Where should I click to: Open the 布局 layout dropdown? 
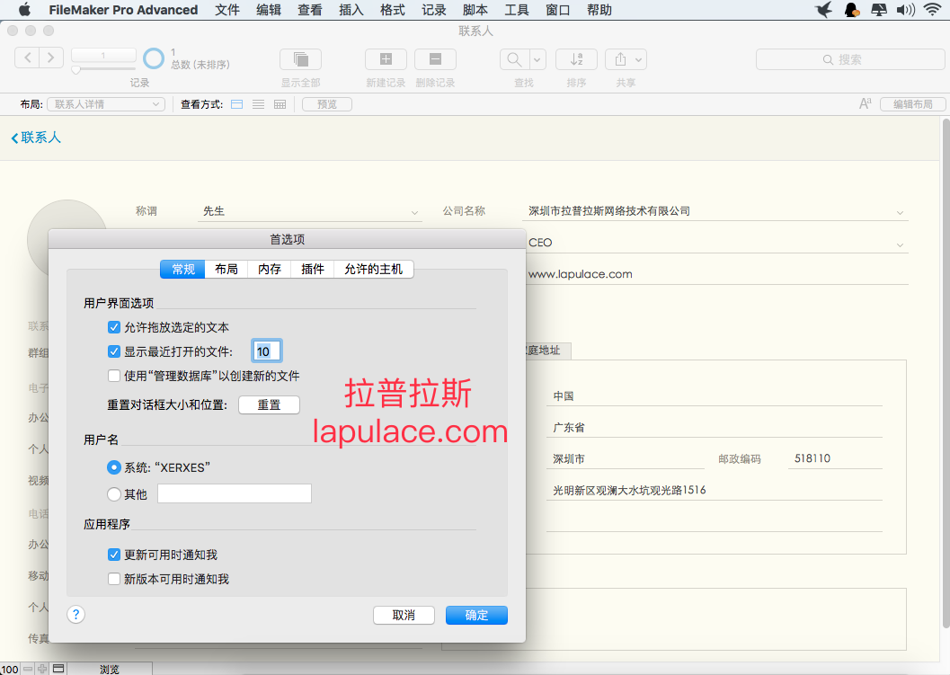107,104
